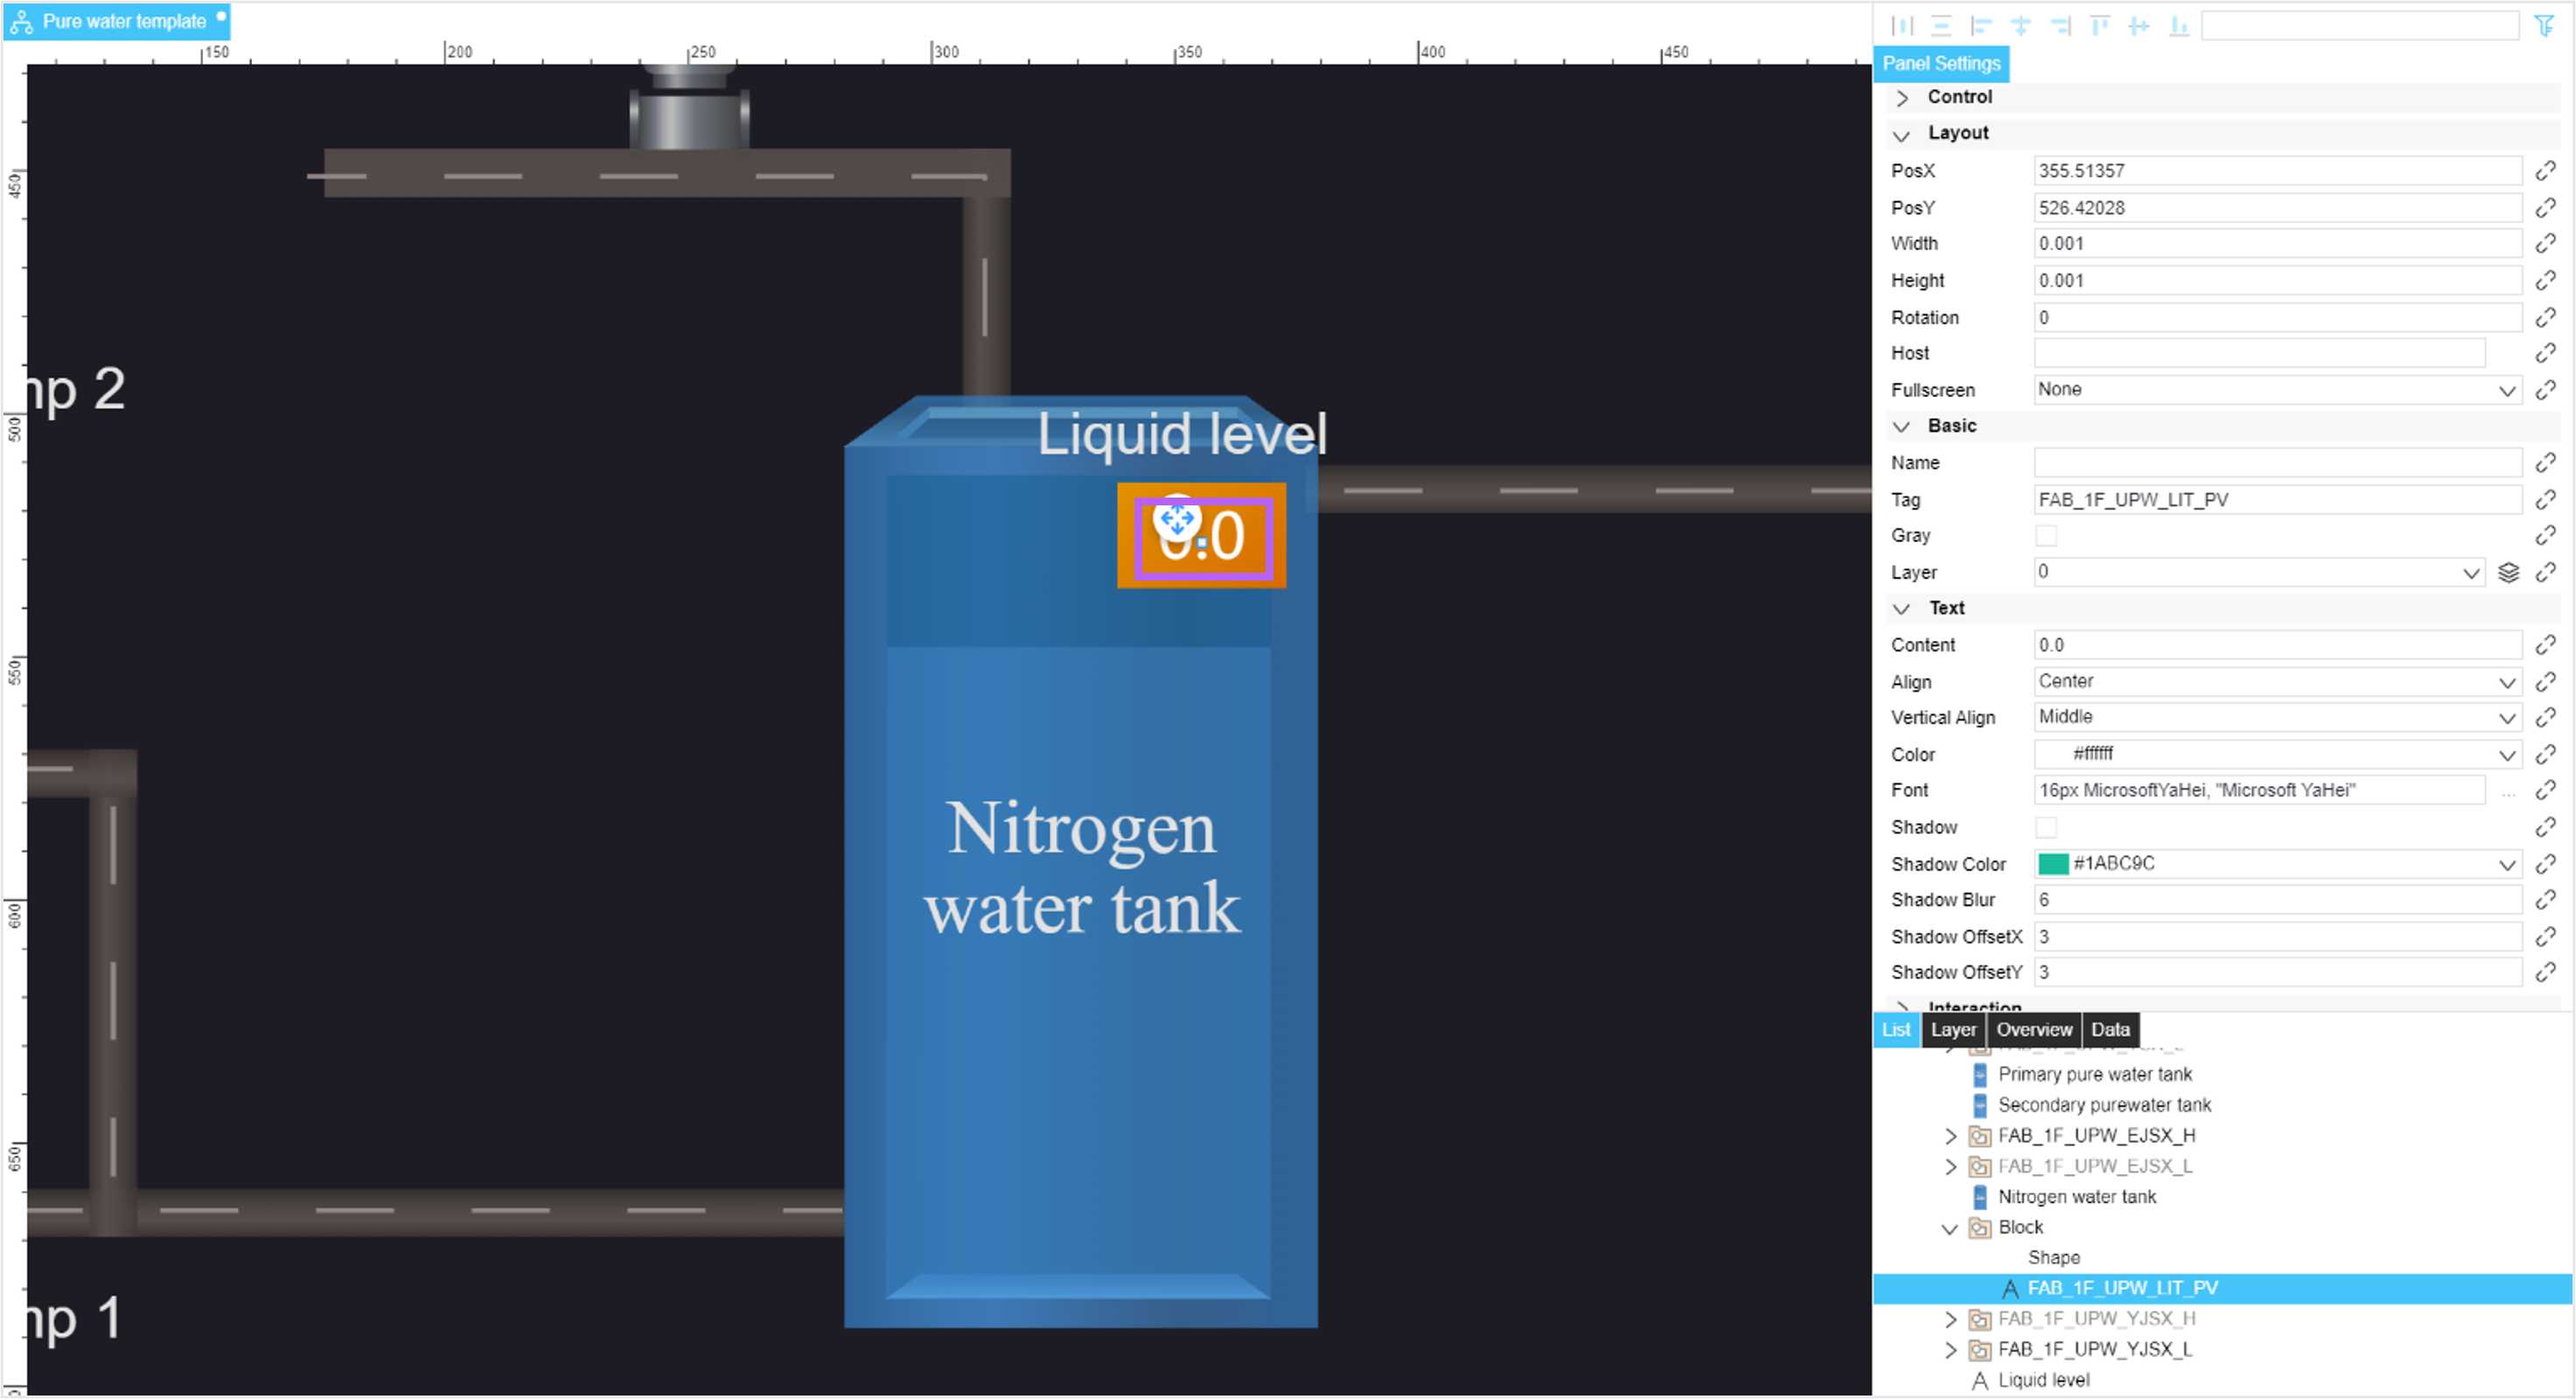Click the align bottom edges icon
Screen dimensions: 2576x1399
click(2179, 26)
